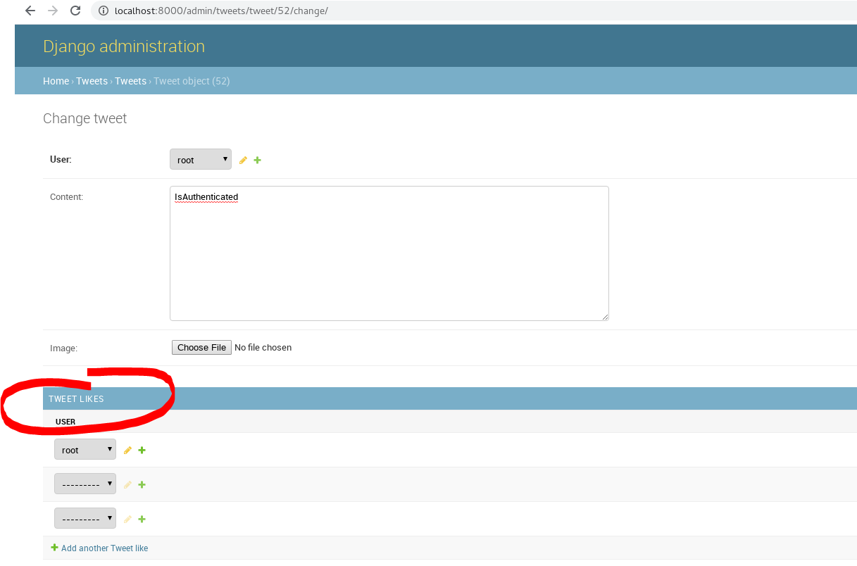Click pencil icon in second like row
Viewport: 857px width, 566px height.
pos(127,485)
